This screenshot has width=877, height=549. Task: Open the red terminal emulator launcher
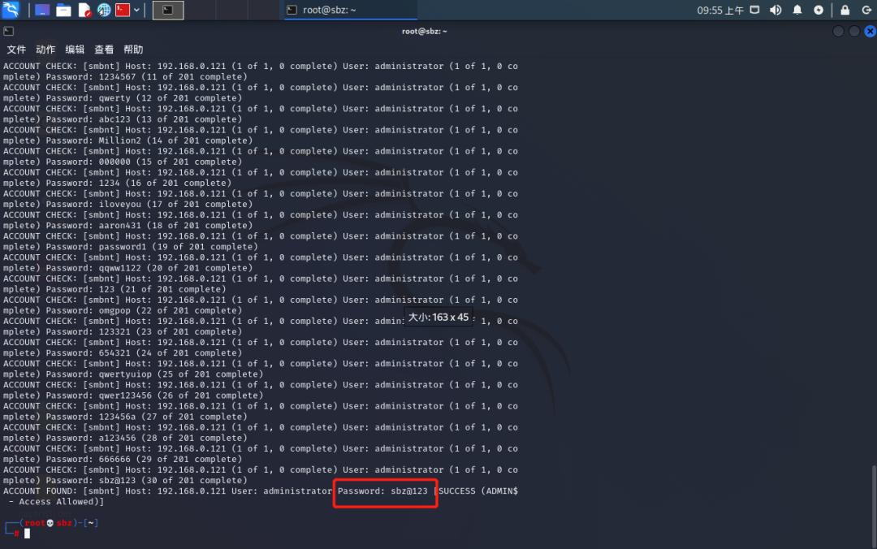[123, 10]
